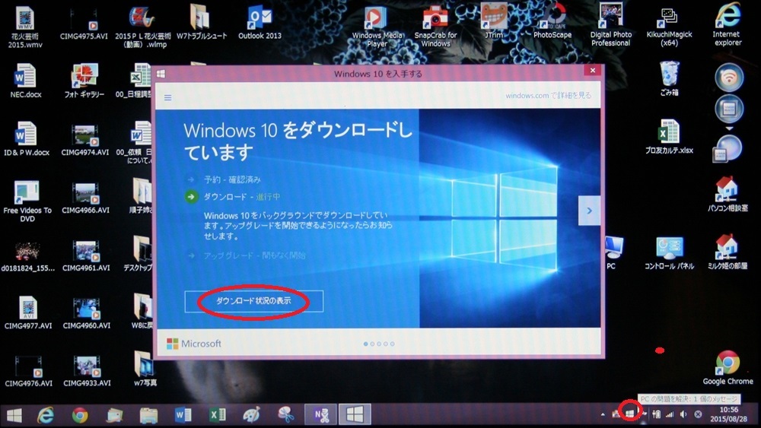The image size is (761, 428).
Task: Select プロ友カルテ.xlsx file on desktop
Action: 669,137
